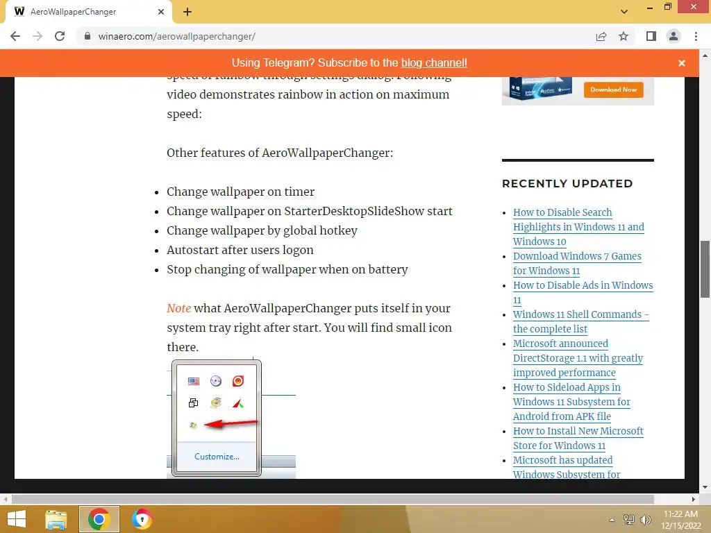This screenshot has height=533, width=711.
Task: Open How to Install New Microsoft Store link
Action: [x=578, y=439]
